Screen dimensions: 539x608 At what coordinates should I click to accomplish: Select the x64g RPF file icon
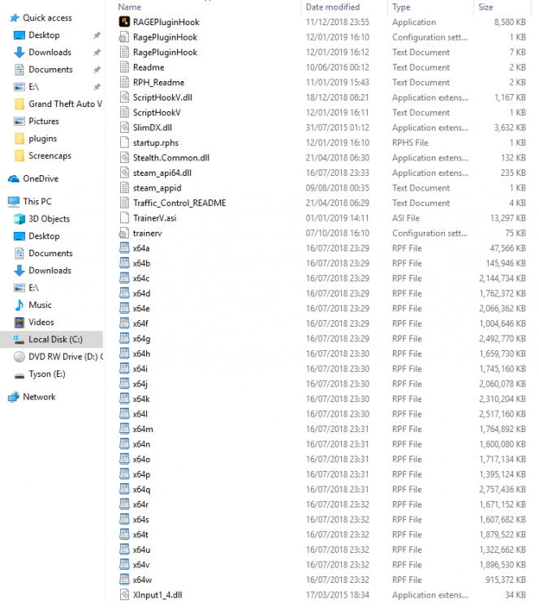pos(124,339)
